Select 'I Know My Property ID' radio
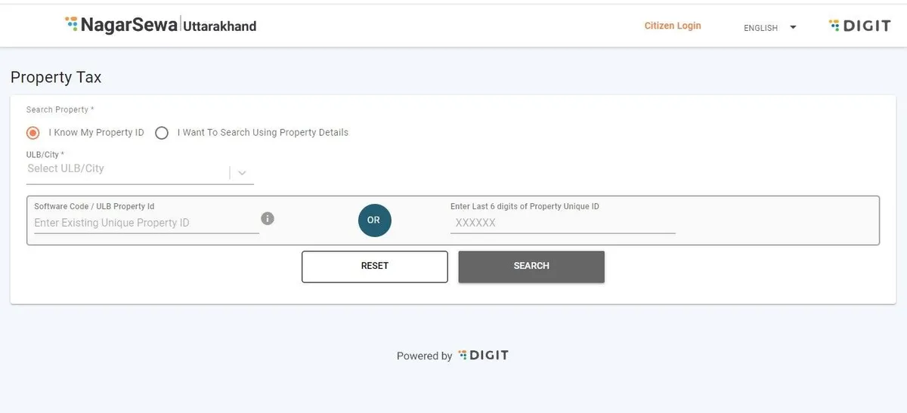 [33, 133]
